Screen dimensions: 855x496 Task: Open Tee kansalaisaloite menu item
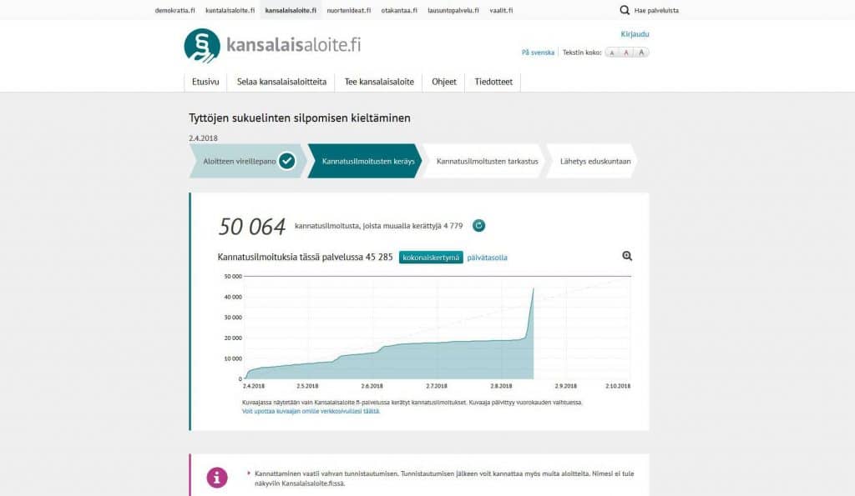[x=379, y=82]
